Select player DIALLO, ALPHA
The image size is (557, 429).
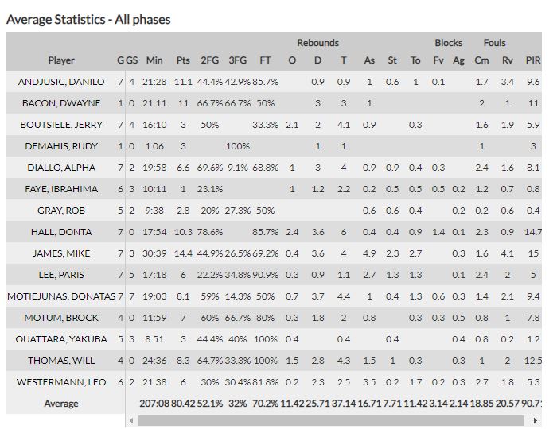(61, 168)
